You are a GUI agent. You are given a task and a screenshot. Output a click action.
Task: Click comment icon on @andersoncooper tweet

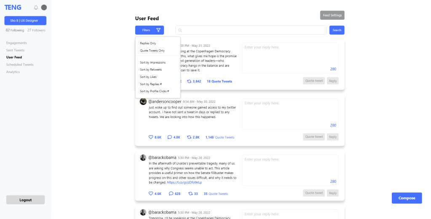pos(170,137)
